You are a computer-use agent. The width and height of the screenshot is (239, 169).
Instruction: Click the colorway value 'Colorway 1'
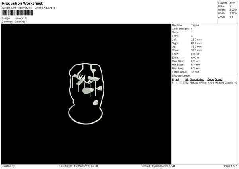21,22
